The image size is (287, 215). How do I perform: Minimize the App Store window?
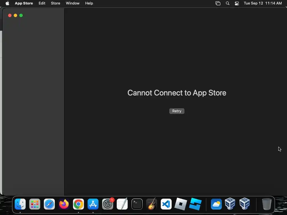(x=15, y=15)
